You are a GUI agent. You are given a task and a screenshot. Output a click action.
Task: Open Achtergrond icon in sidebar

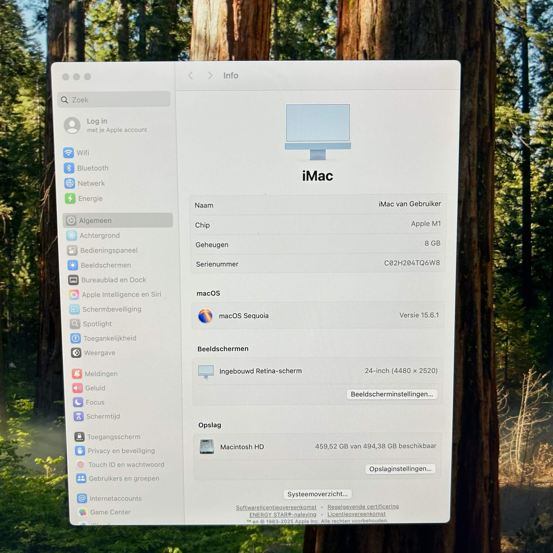(x=72, y=235)
